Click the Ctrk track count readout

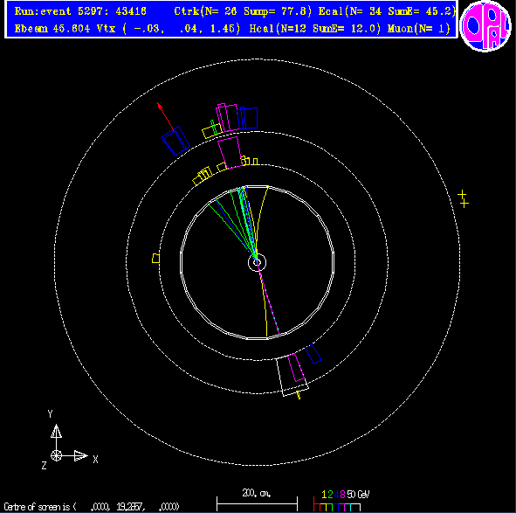click(243, 11)
